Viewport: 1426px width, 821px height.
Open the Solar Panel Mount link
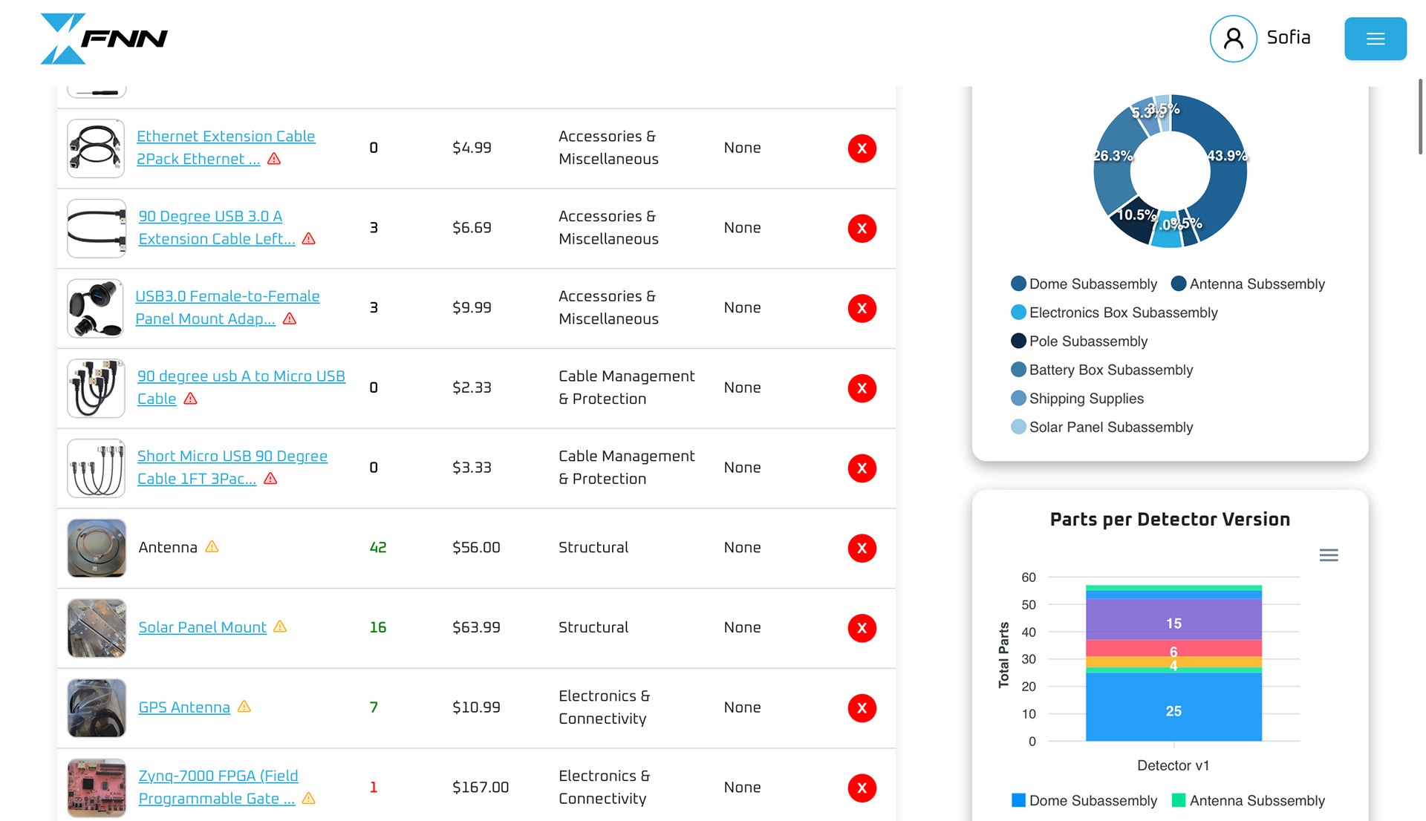(202, 627)
